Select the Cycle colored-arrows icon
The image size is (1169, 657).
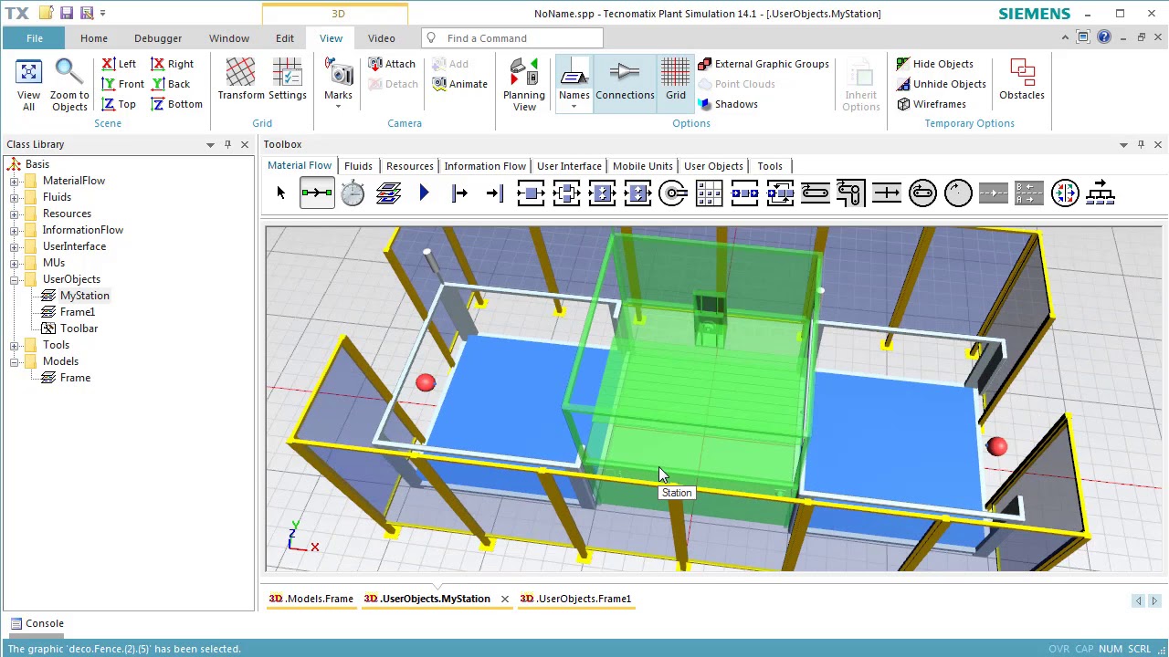[1065, 193]
